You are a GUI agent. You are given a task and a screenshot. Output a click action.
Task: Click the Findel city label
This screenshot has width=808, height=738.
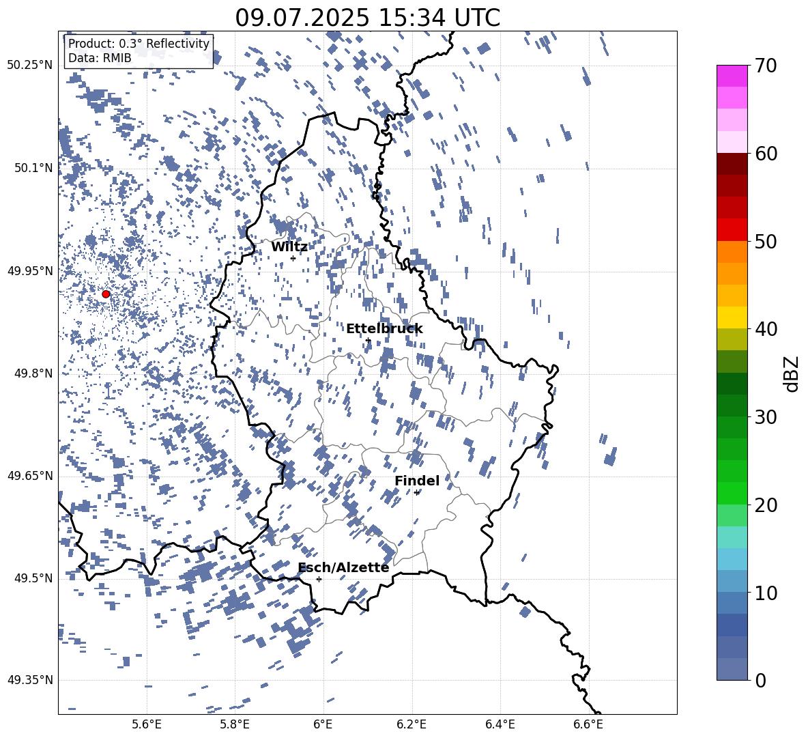[417, 481]
